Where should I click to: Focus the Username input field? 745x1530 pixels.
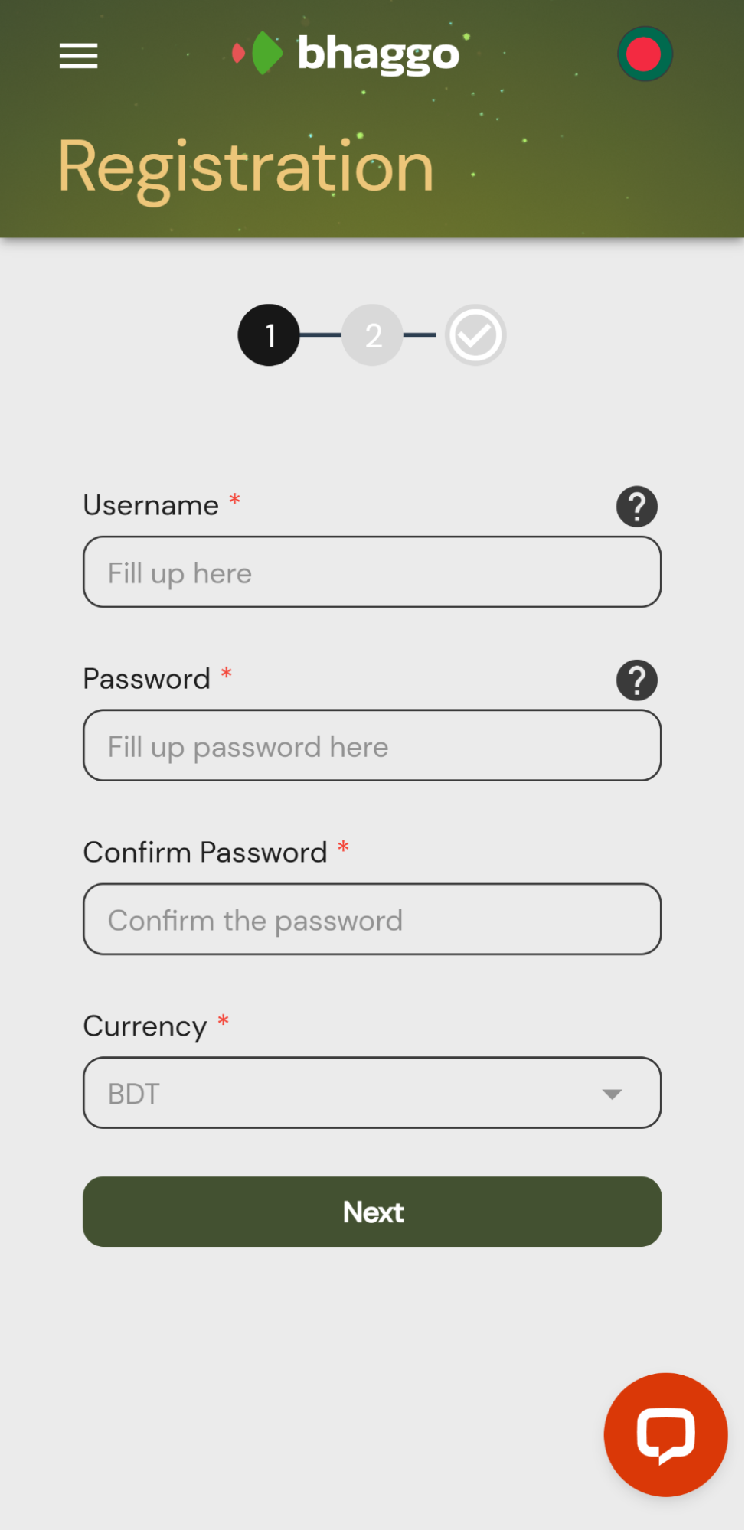tap(372, 573)
